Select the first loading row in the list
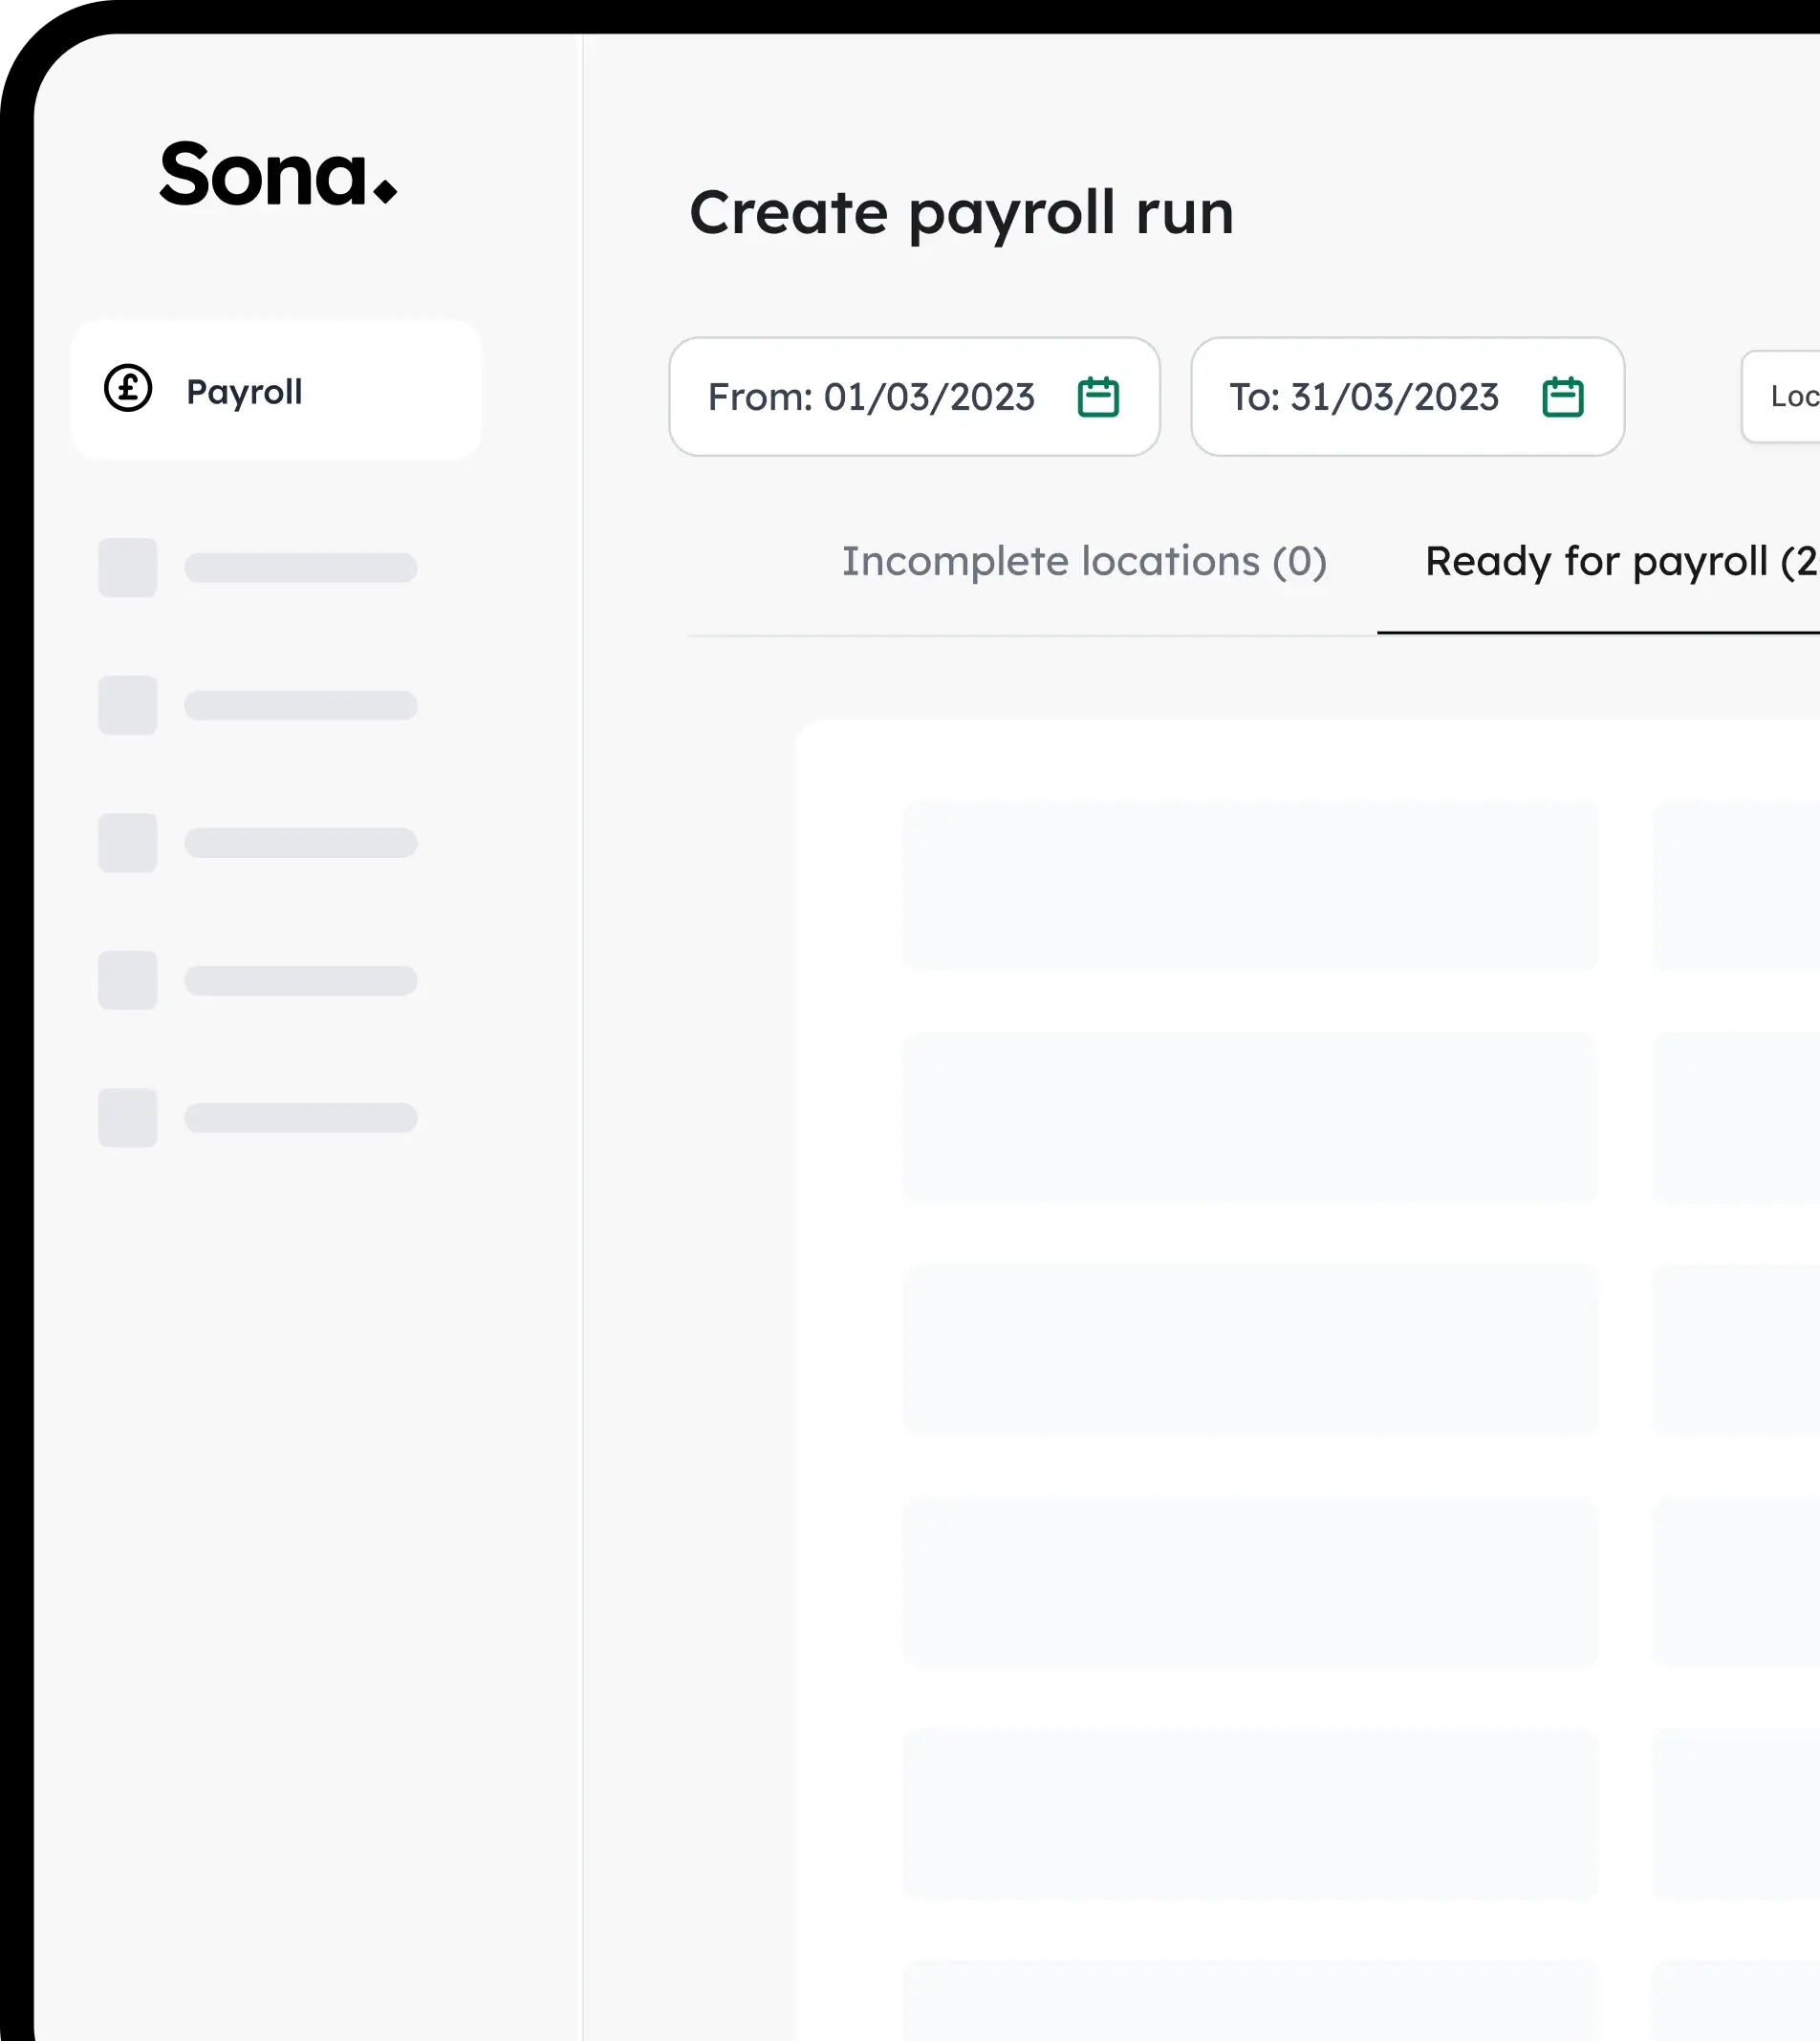Image resolution: width=1820 pixels, height=2041 pixels. click(1249, 885)
